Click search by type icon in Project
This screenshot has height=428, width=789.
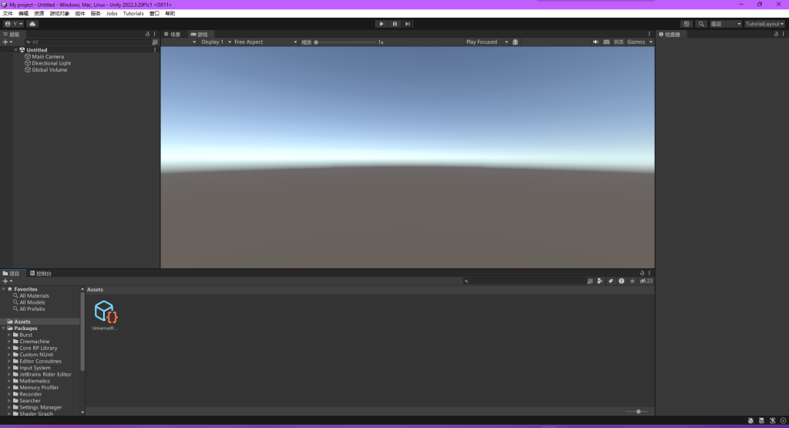click(600, 281)
